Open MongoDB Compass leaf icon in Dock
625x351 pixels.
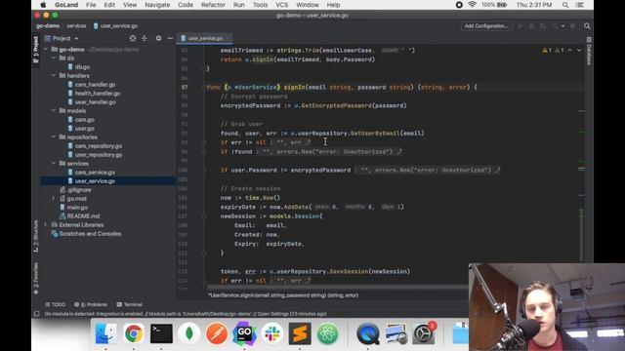189,333
